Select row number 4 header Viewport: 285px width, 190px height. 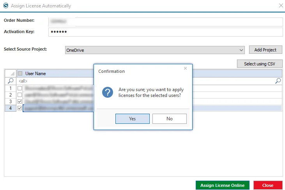click(11, 108)
